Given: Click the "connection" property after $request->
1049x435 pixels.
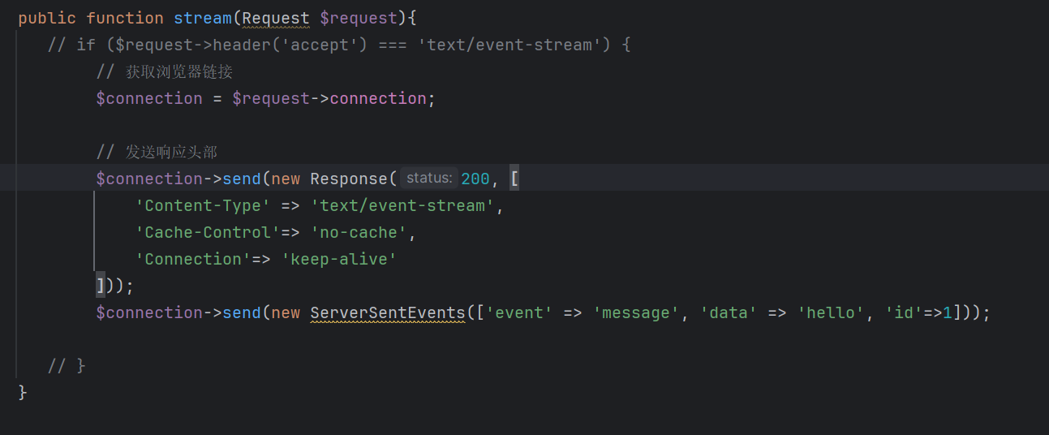Looking at the screenshot, I should click(x=377, y=98).
